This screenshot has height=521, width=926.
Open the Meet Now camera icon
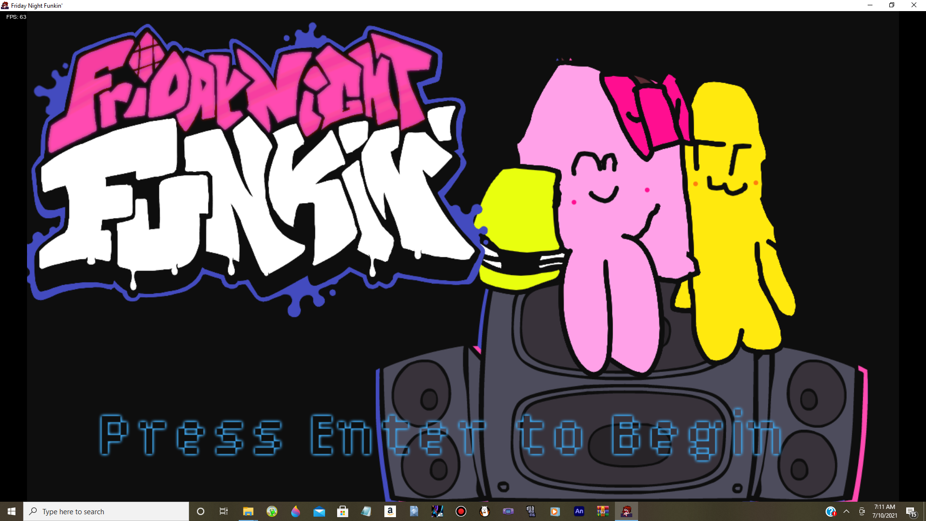click(x=862, y=511)
